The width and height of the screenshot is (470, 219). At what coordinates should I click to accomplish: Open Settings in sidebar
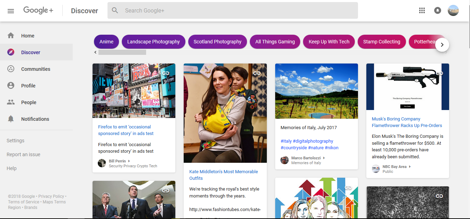15,141
